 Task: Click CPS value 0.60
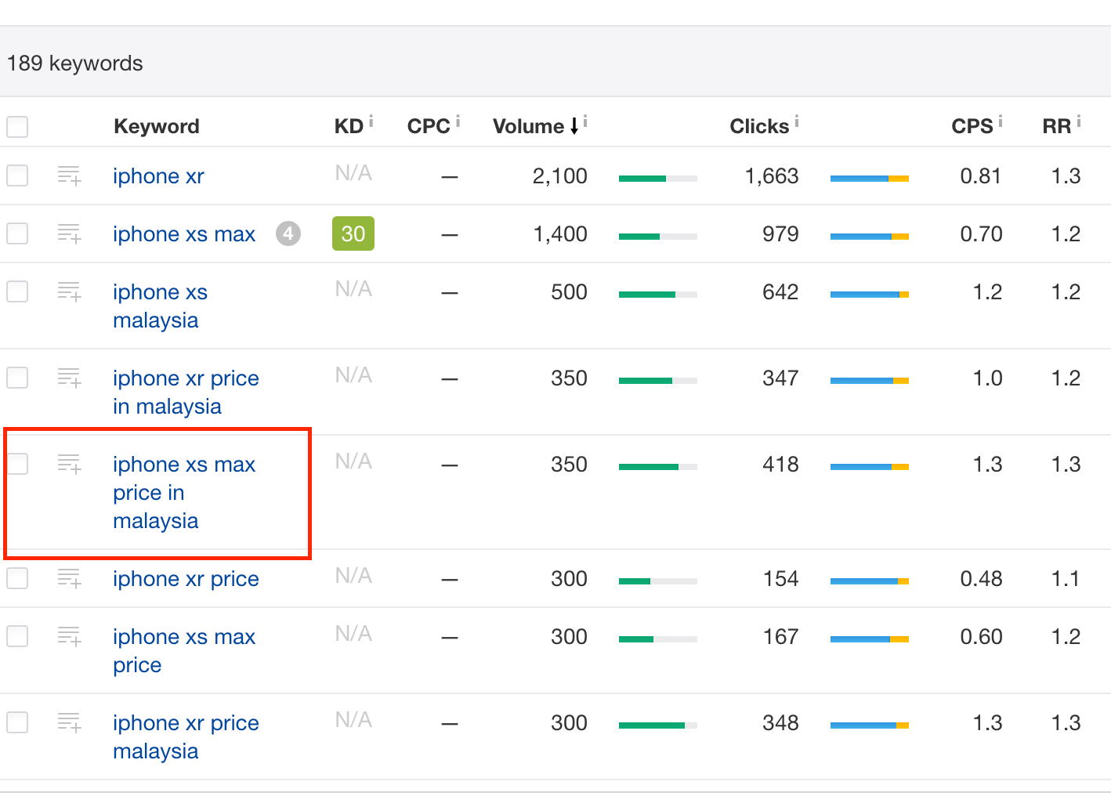pyautogui.click(x=981, y=637)
